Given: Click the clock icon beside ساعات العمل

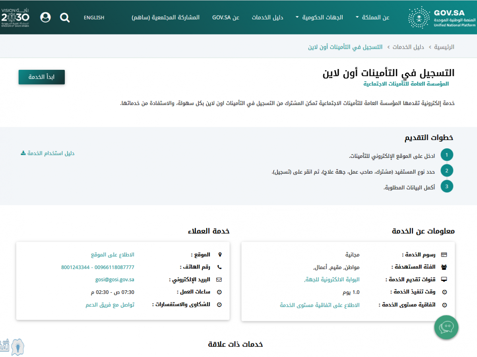Looking at the screenshot, I should click(219, 292).
